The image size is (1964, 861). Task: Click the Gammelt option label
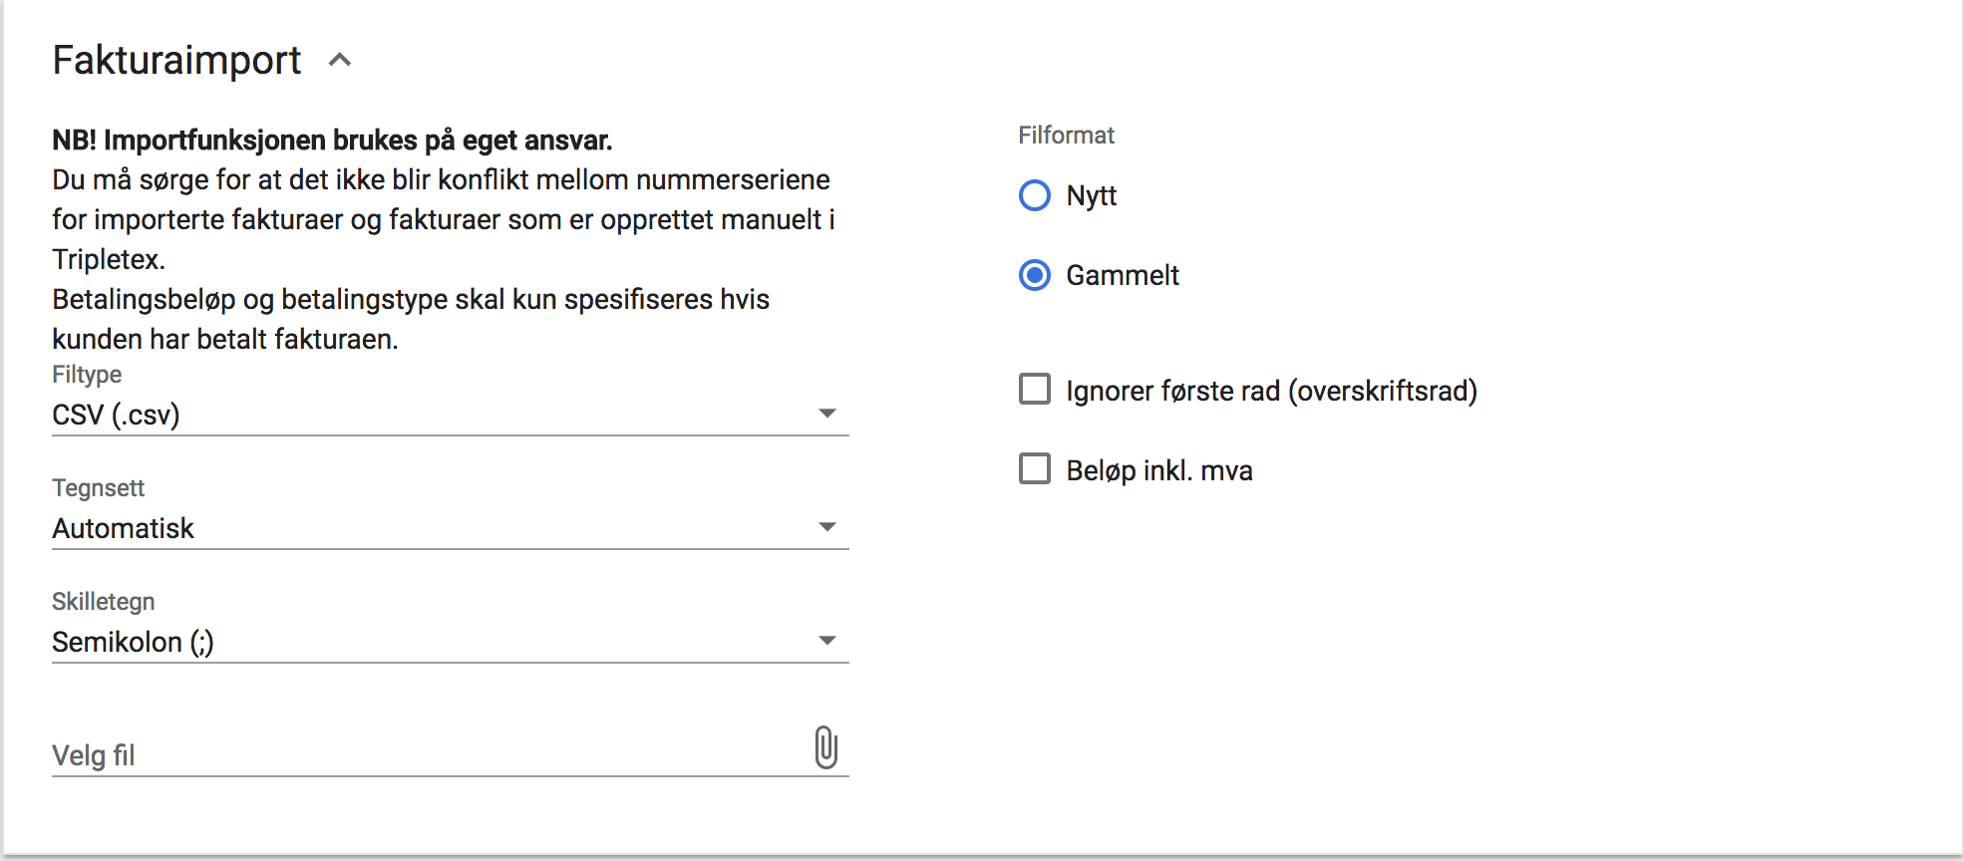pos(1123,275)
